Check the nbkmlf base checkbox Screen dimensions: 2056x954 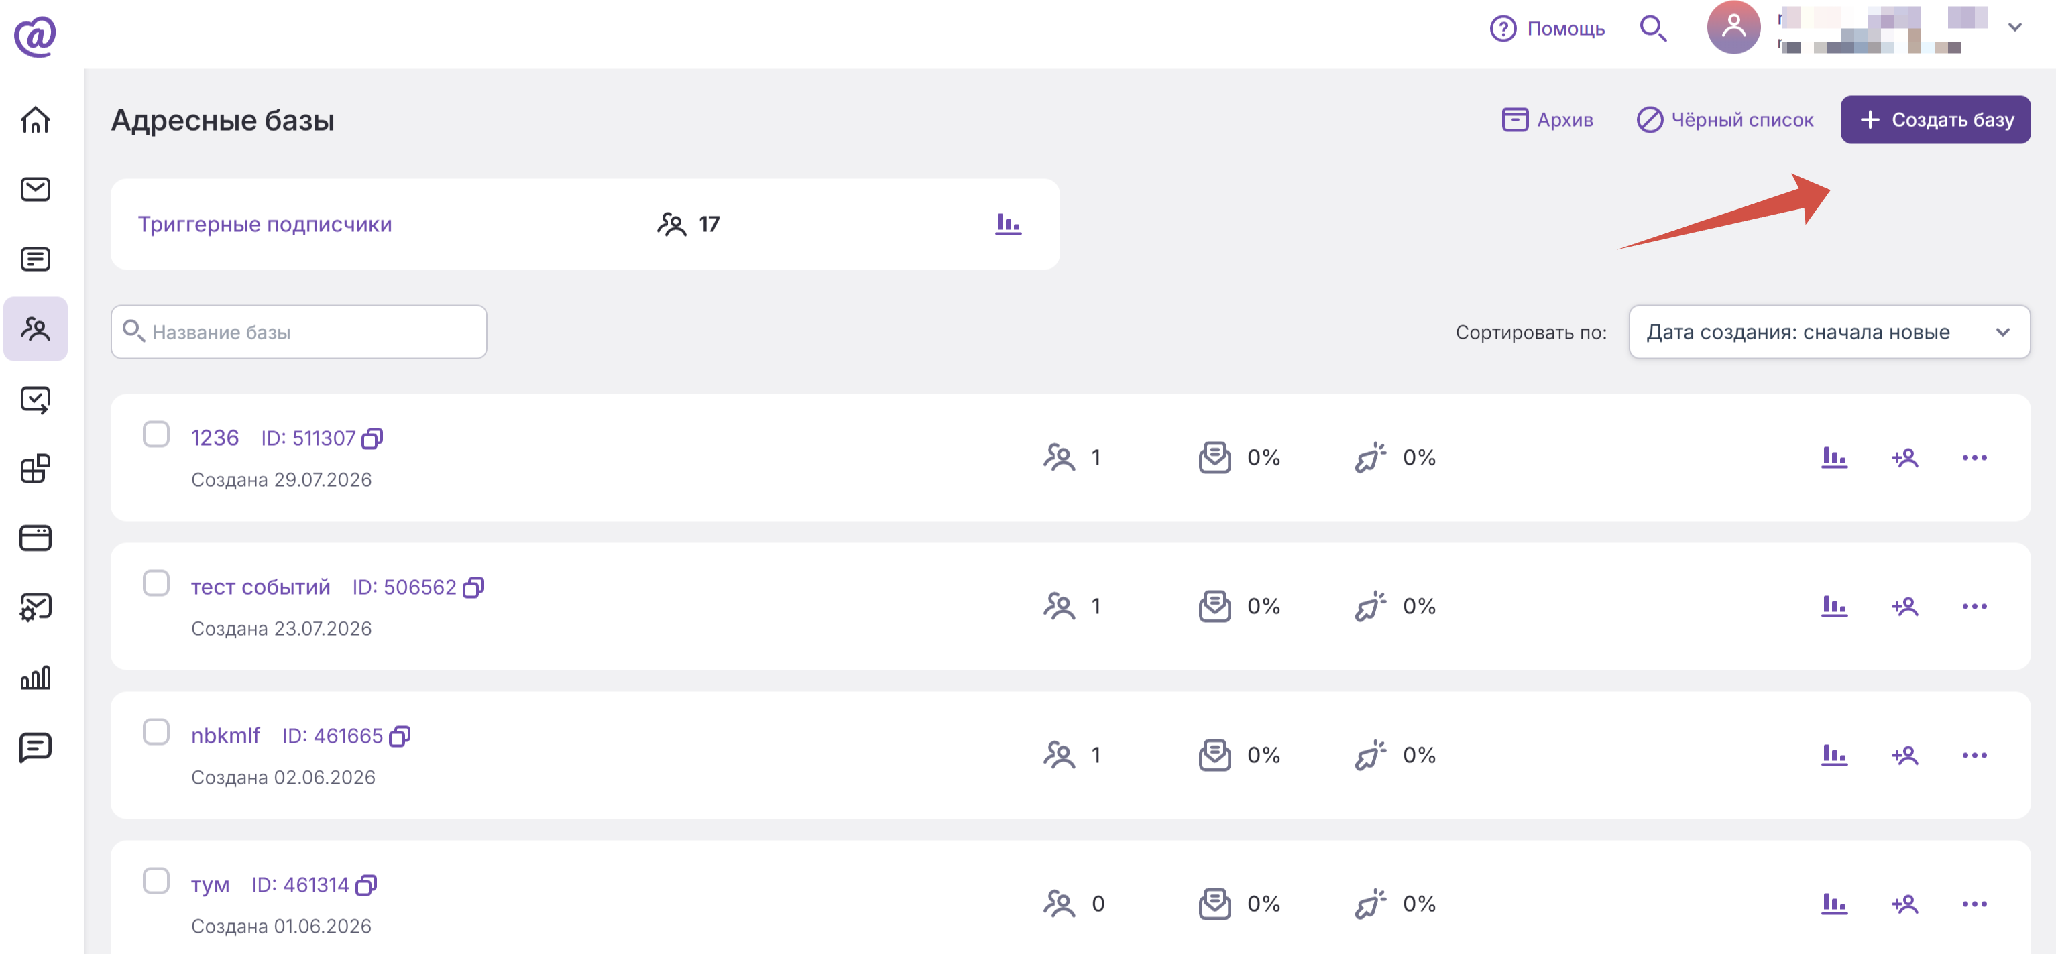(156, 731)
